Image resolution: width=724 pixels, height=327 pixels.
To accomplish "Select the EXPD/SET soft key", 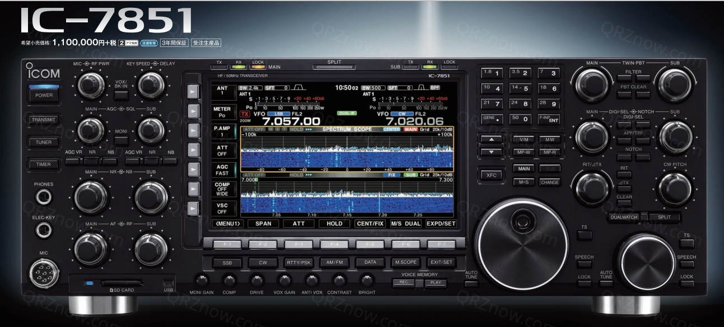I will pyautogui.click(x=441, y=224).
